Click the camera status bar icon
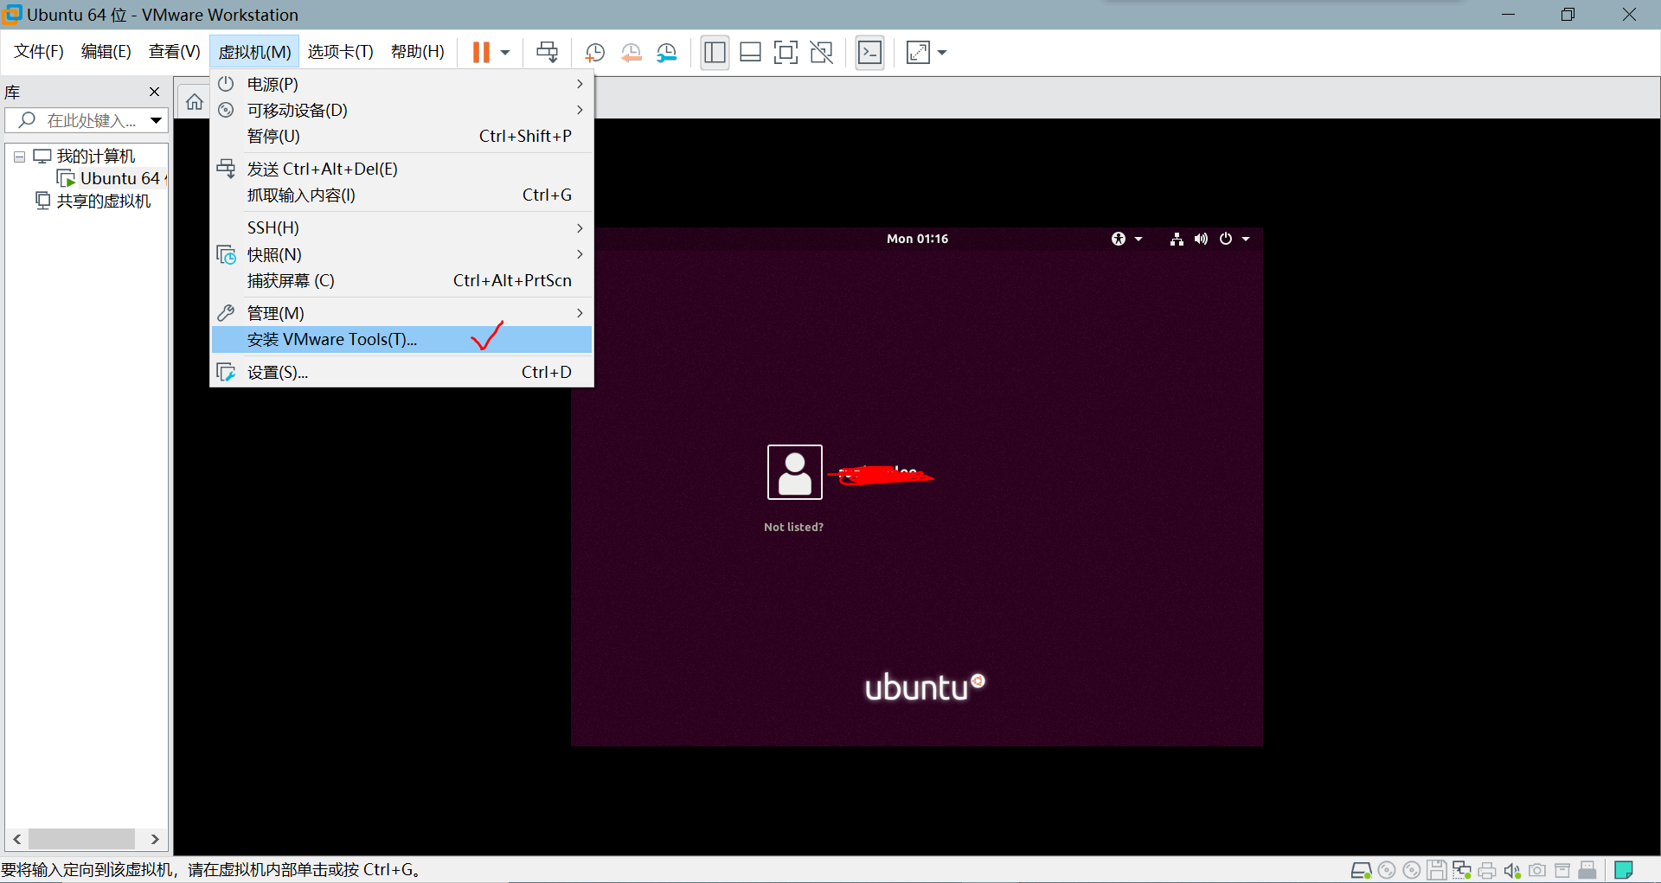Viewport: 1661px width, 883px height. (x=1537, y=870)
